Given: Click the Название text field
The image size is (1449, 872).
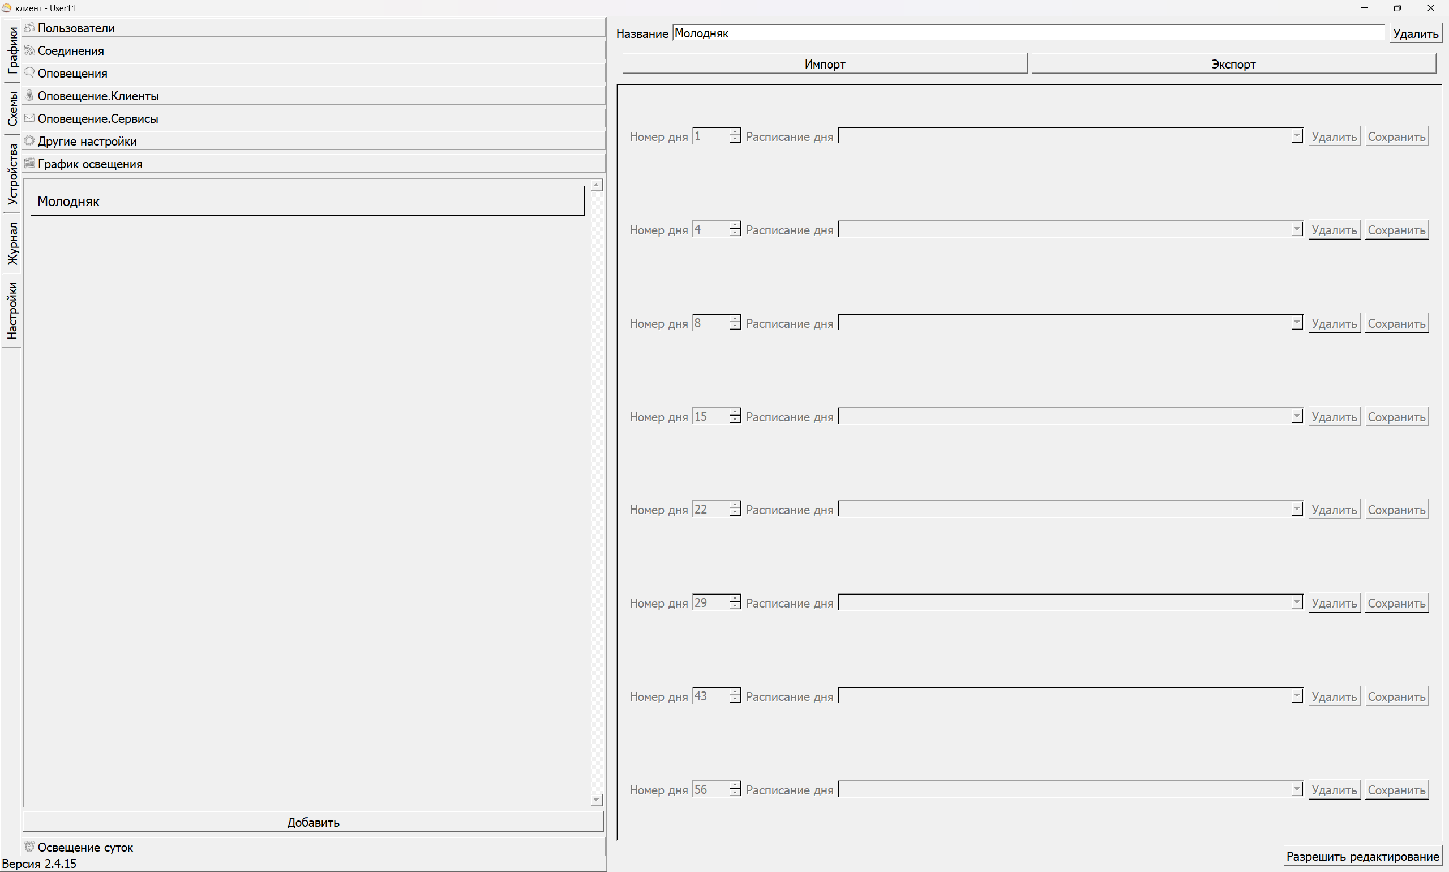Looking at the screenshot, I should point(1029,33).
